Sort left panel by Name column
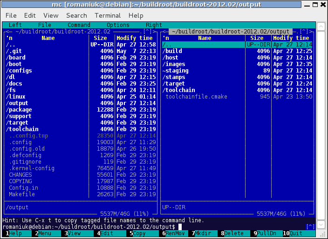The image size is (328, 239). point(48,38)
